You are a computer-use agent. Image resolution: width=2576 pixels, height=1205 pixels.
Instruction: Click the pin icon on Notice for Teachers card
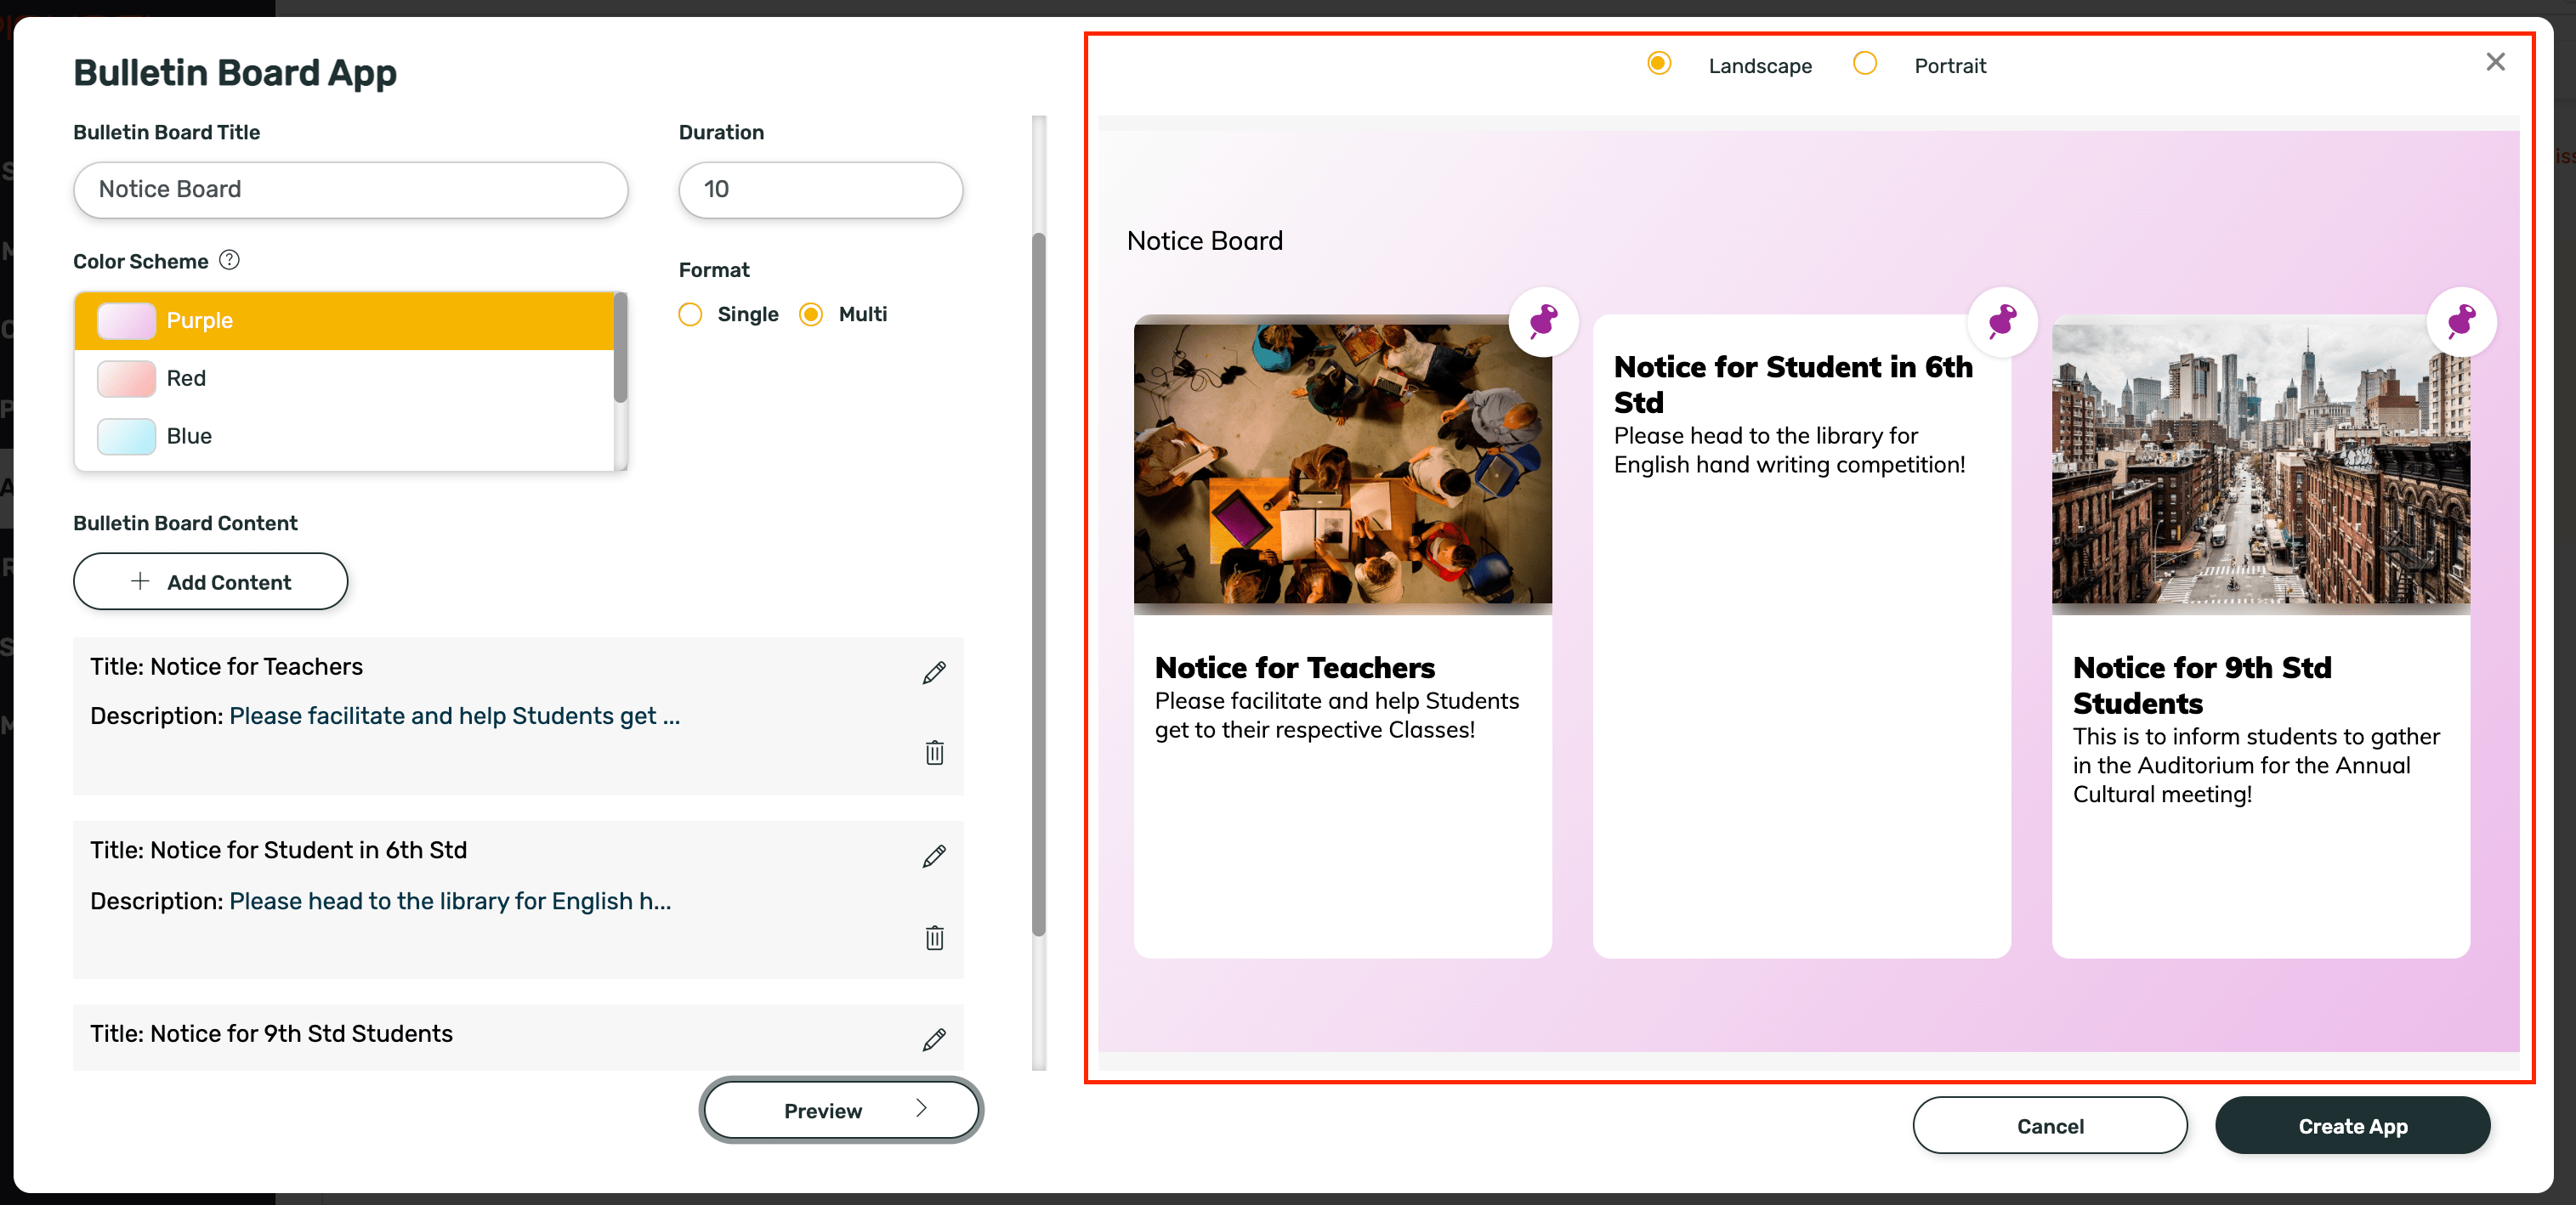(1543, 322)
